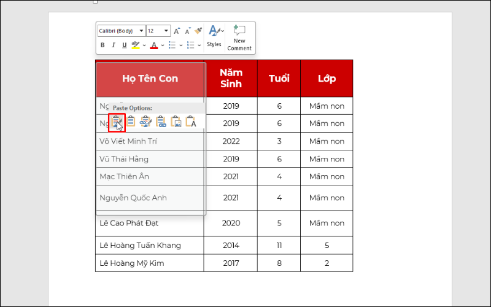Open the Styles gallery menu

214,36
